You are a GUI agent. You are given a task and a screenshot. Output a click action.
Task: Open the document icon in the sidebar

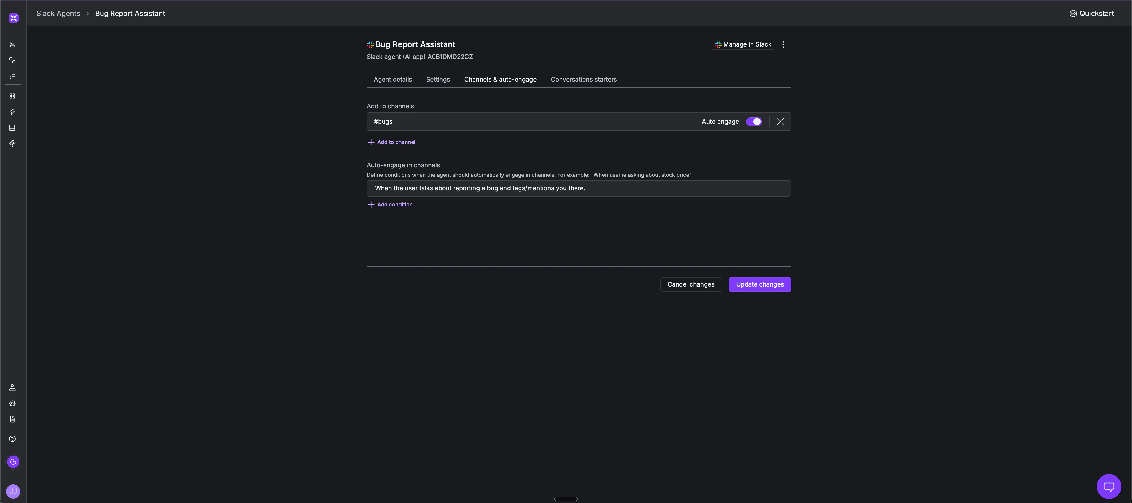[12, 419]
